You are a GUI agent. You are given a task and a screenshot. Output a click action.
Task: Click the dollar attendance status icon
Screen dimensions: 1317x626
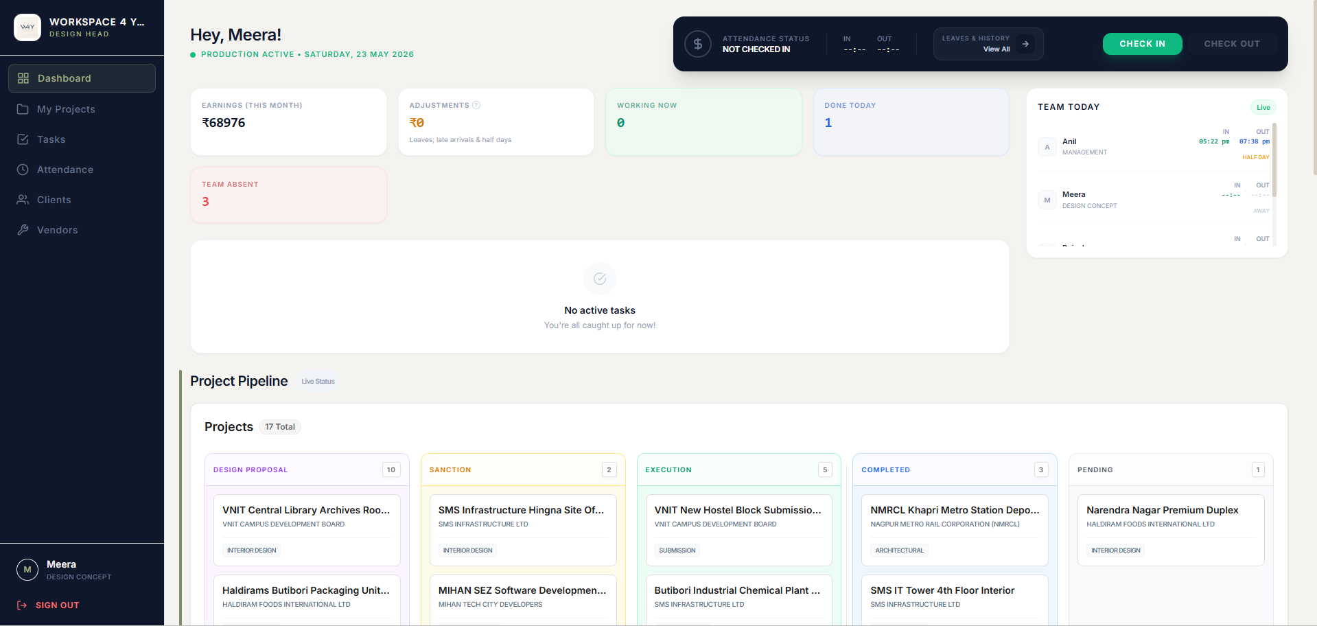pos(698,44)
